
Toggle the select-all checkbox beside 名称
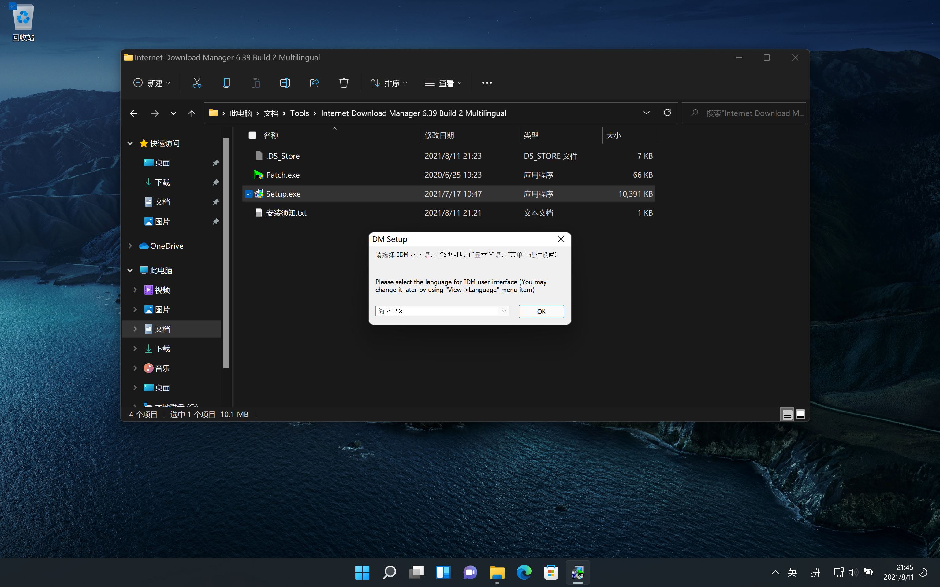(x=252, y=135)
